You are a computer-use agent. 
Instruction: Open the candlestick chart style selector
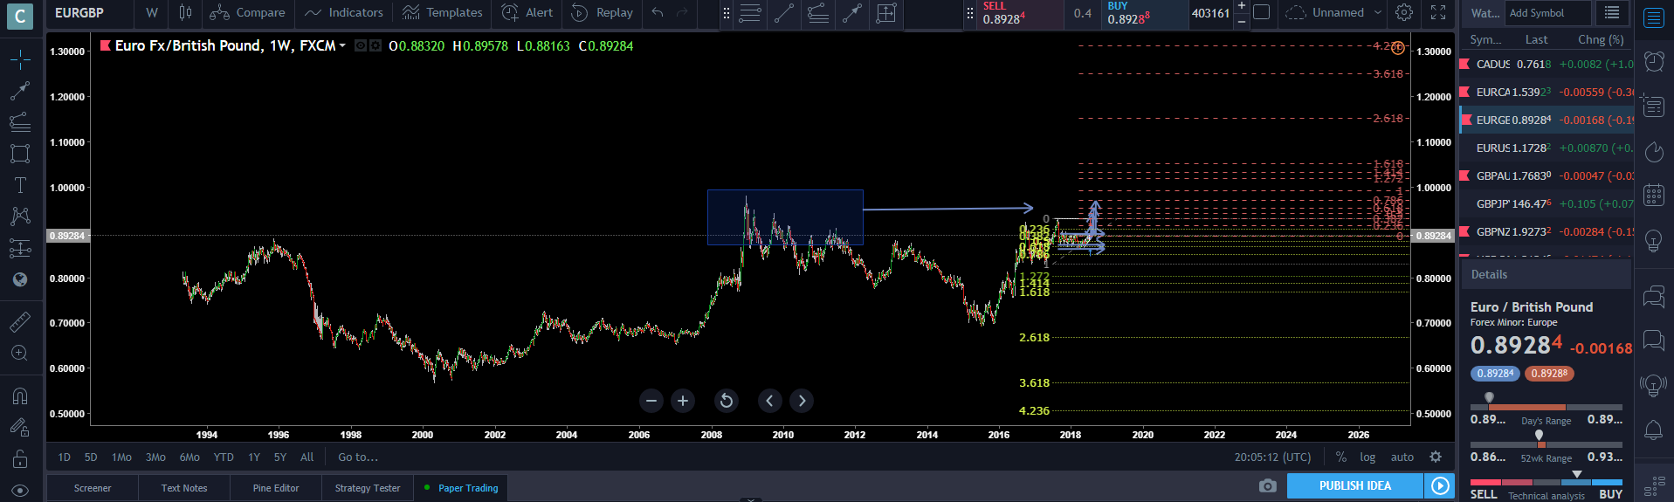click(185, 12)
